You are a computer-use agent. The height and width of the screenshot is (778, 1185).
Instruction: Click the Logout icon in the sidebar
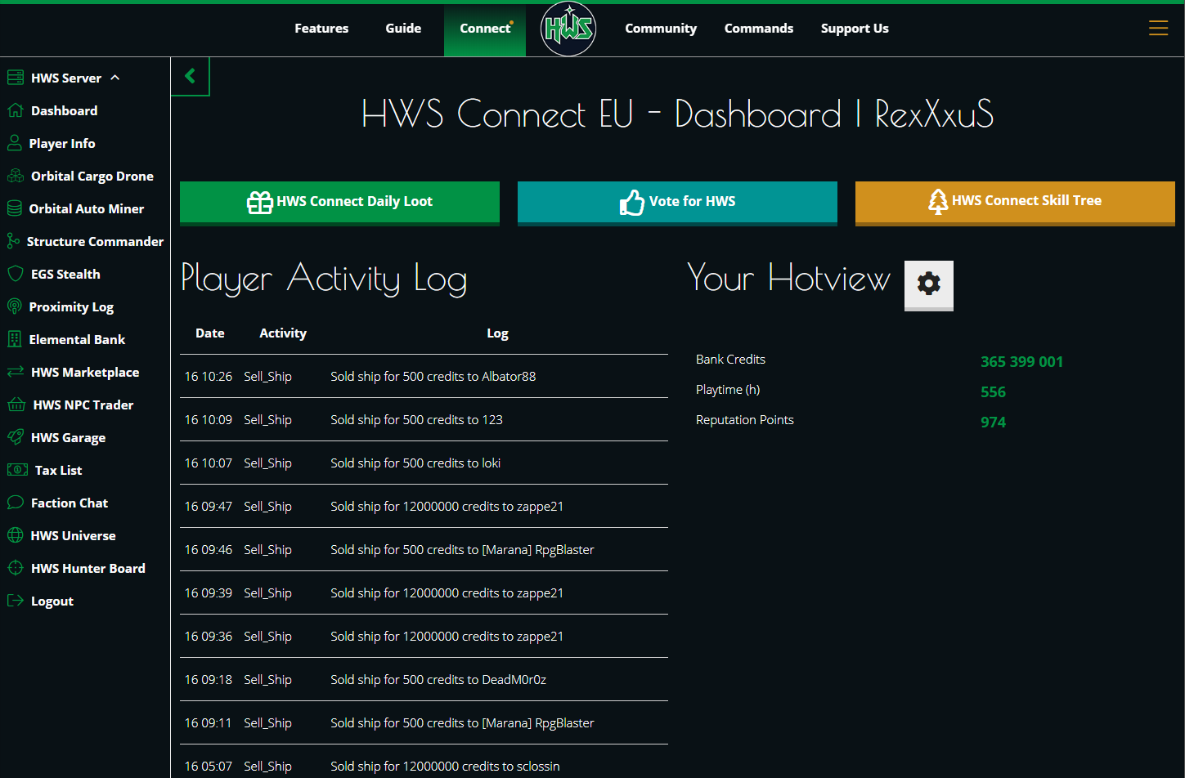(15, 601)
